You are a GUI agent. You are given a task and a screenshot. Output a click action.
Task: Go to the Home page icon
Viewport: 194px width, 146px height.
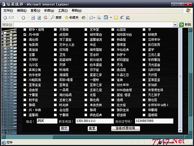(x=45, y=18)
